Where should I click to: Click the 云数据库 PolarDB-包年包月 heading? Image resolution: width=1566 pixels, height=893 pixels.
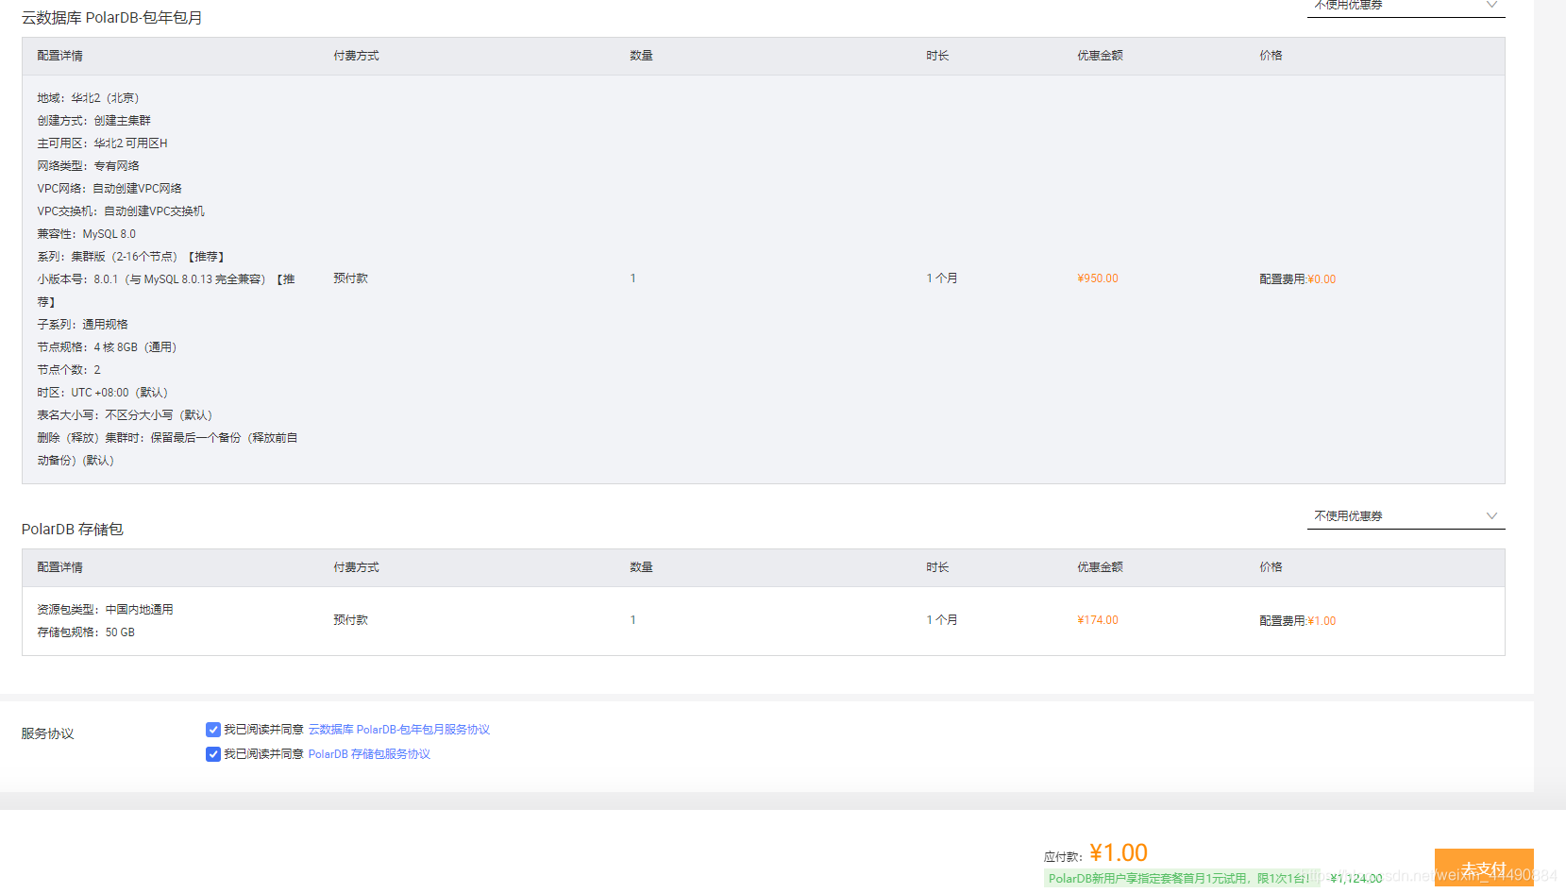click(x=112, y=18)
